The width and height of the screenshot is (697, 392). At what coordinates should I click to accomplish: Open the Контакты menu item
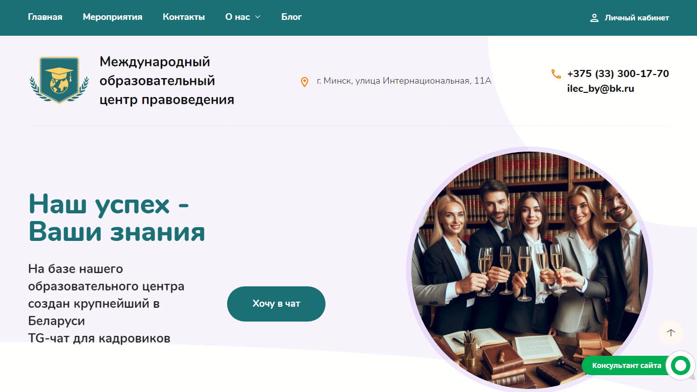(184, 17)
